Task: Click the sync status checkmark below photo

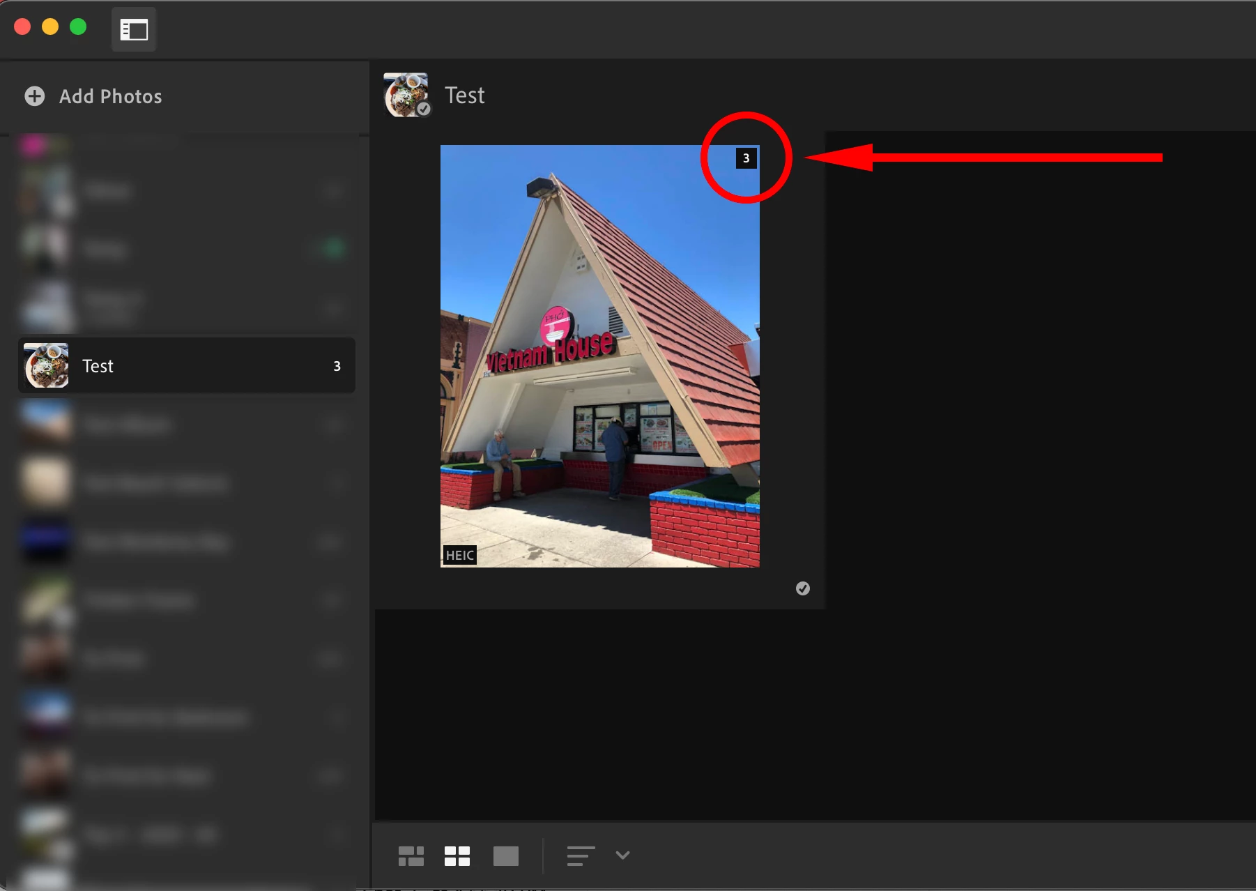Action: click(x=803, y=588)
